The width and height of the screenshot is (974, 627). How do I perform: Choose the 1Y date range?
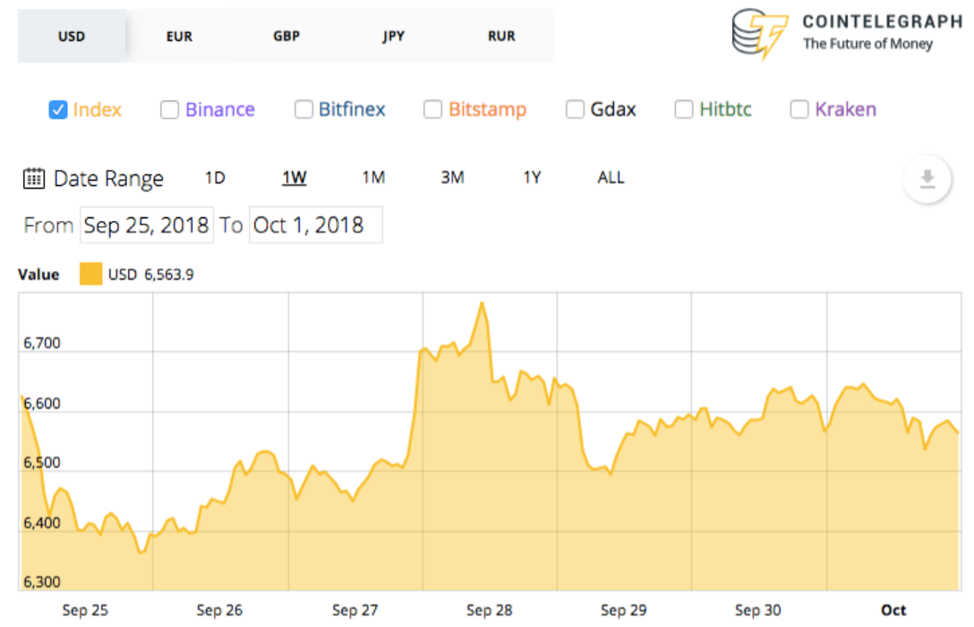(x=532, y=178)
